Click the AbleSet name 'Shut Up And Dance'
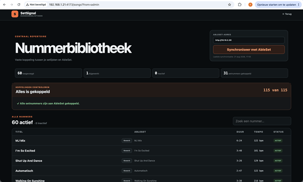 pyautogui.click(x=144, y=161)
